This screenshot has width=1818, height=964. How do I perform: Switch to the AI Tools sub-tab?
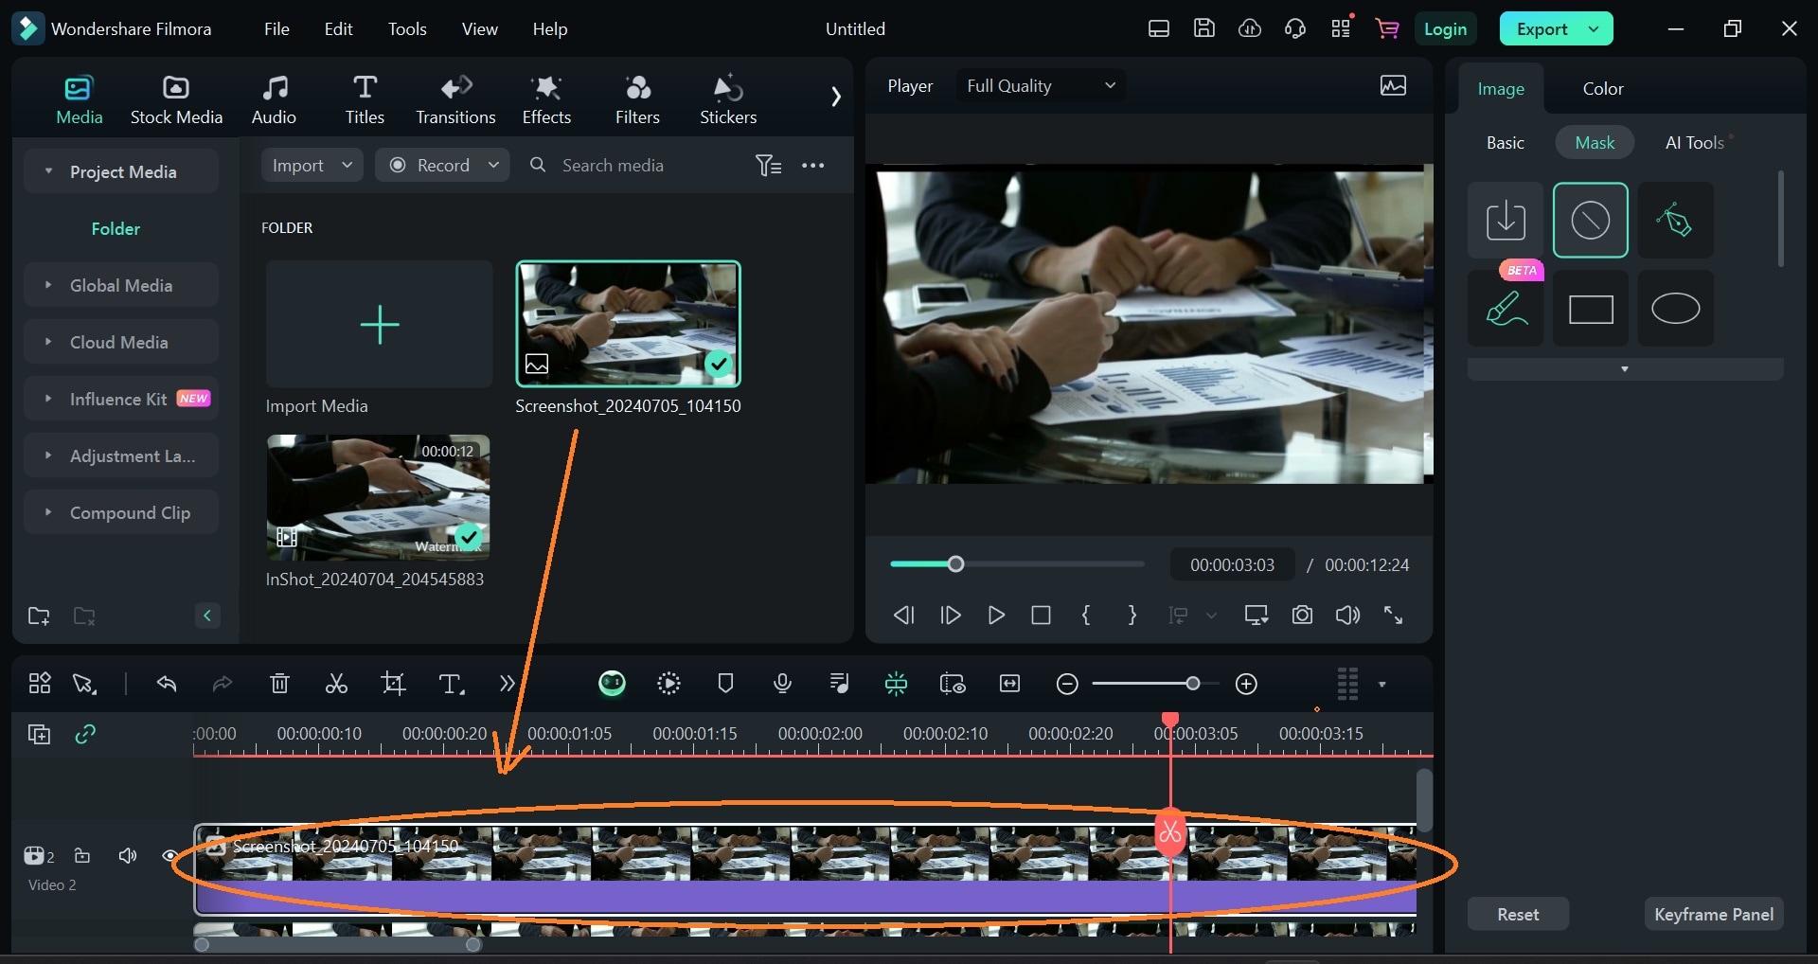click(x=1695, y=143)
